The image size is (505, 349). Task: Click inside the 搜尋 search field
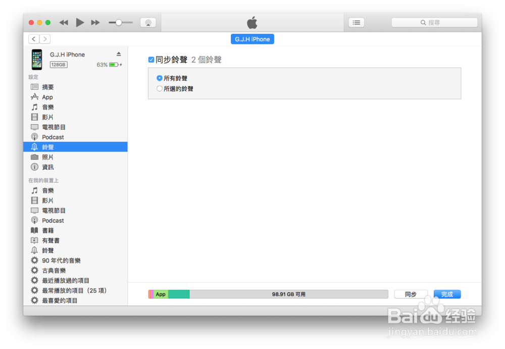point(434,22)
